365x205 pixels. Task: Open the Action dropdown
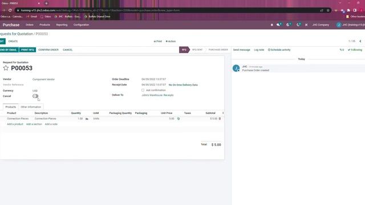[x=171, y=41]
